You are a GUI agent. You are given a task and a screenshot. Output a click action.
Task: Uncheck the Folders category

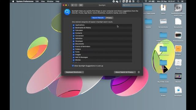click(73, 49)
